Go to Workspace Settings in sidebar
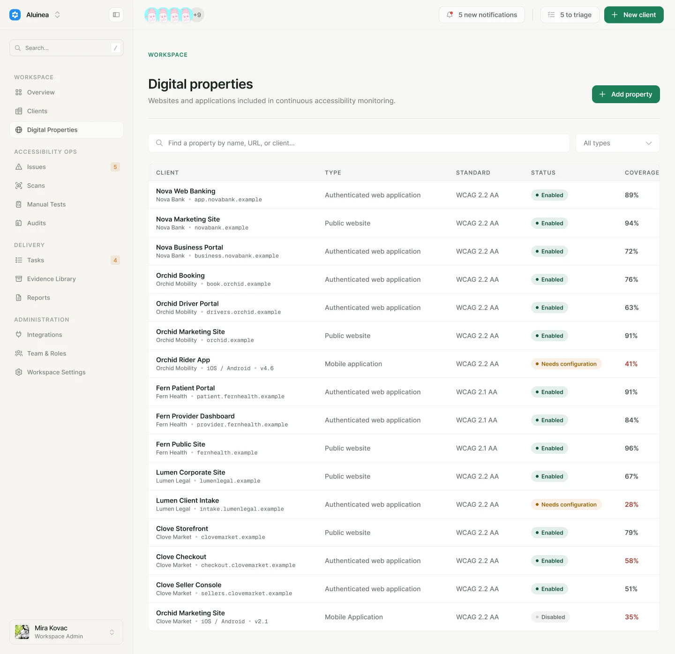 [x=66, y=372]
